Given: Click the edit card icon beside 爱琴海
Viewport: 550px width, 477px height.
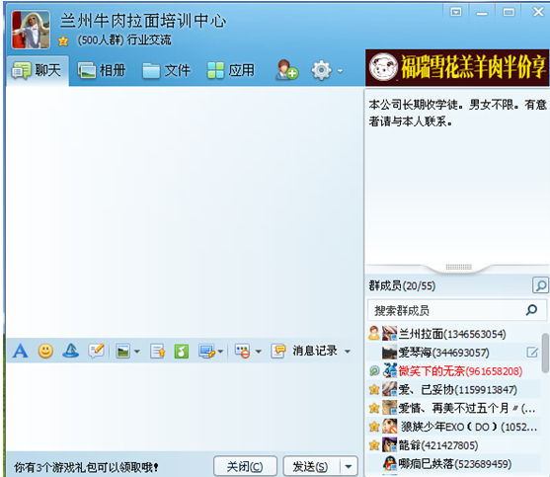Looking at the screenshot, I should (532, 353).
